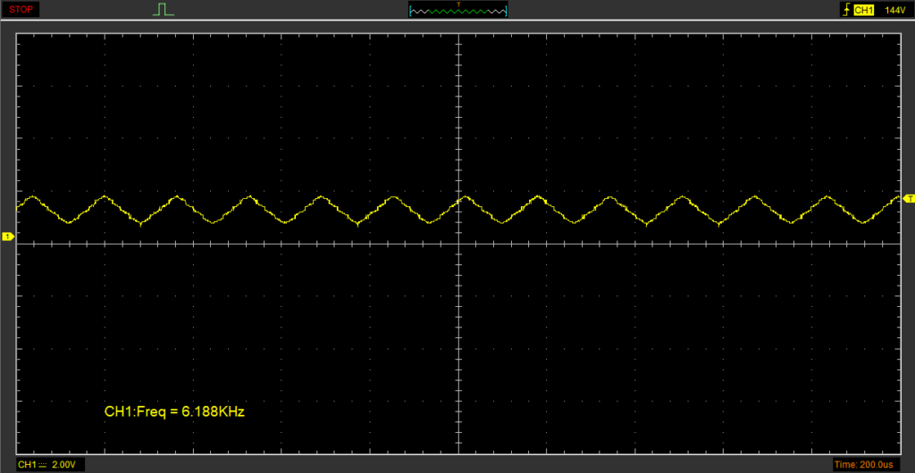Select the CH1 ground marker on left edge

click(x=7, y=236)
